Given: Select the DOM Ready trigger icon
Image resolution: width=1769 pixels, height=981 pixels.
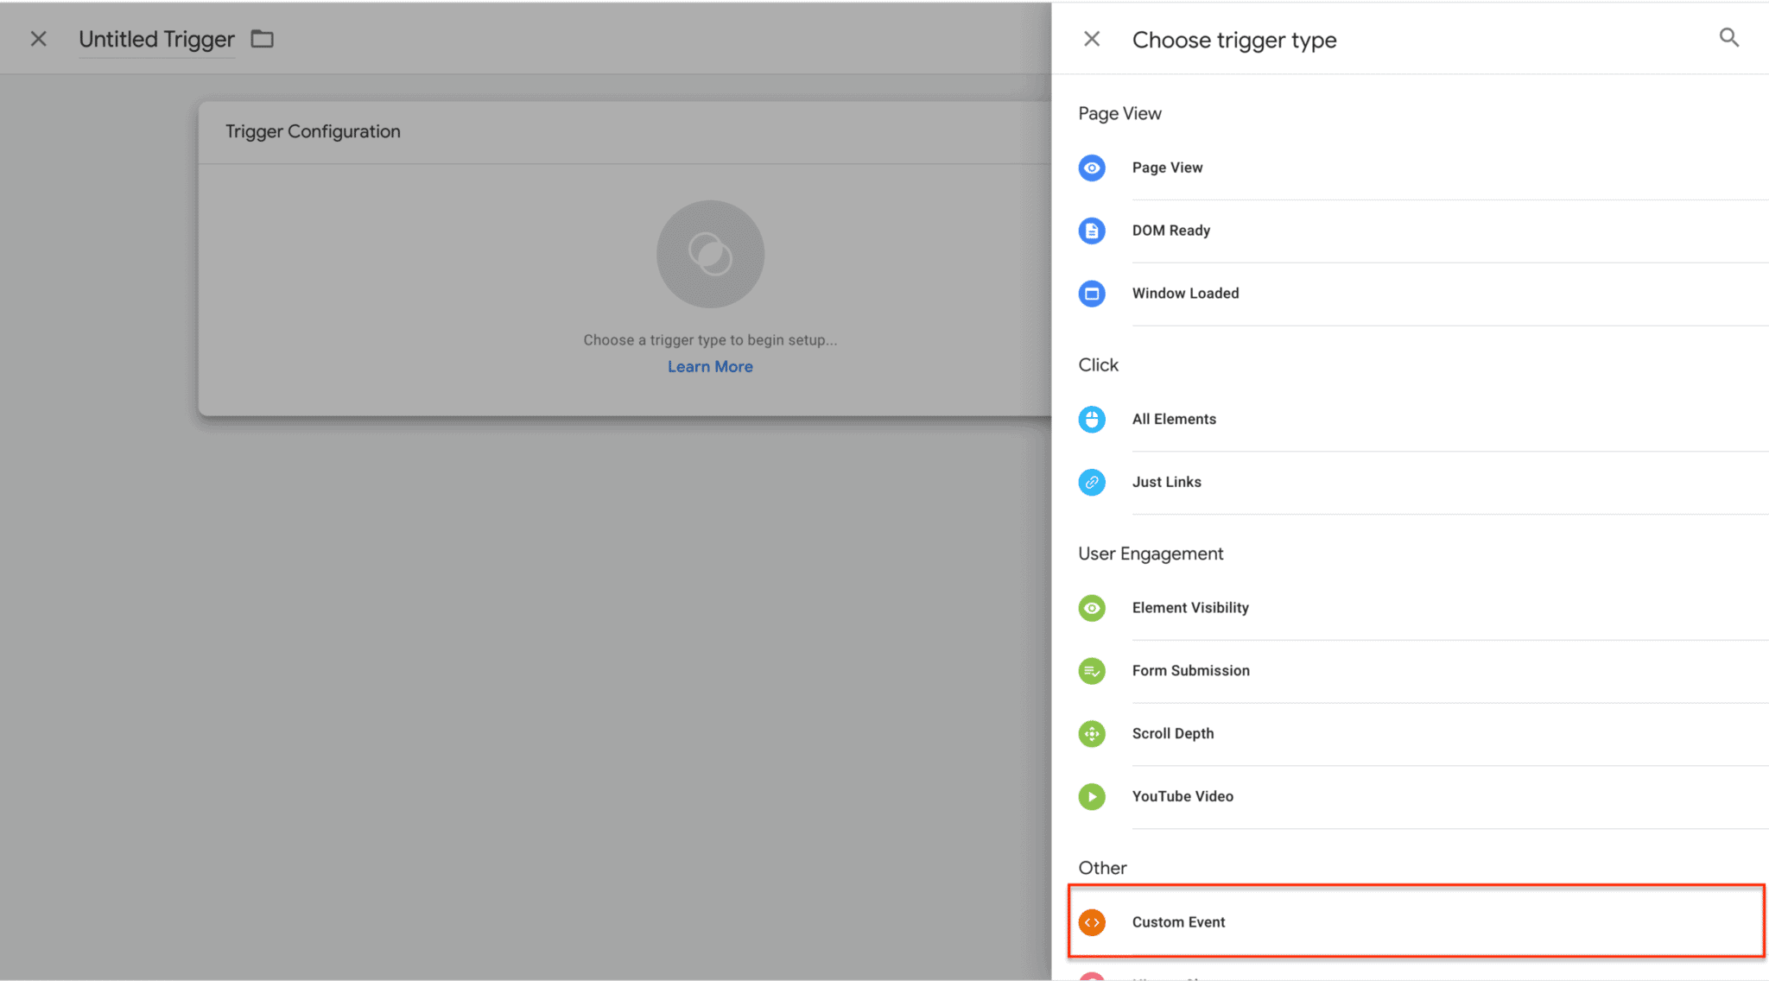Looking at the screenshot, I should tap(1092, 231).
